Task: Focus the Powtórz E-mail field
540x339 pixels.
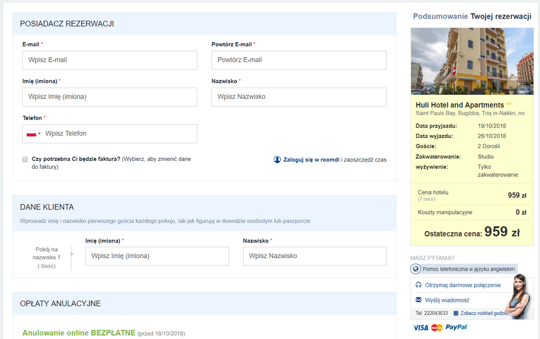Action: [299, 60]
